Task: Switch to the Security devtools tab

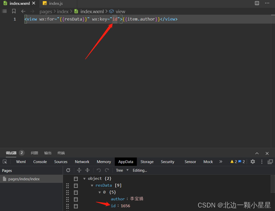Action: [168, 162]
